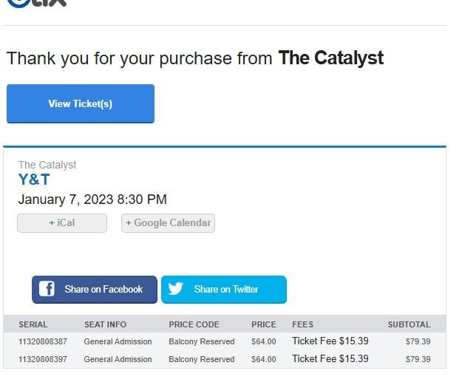Click the Twitter bird icon
Image resolution: width=462 pixels, height=385 pixels.
175,289
